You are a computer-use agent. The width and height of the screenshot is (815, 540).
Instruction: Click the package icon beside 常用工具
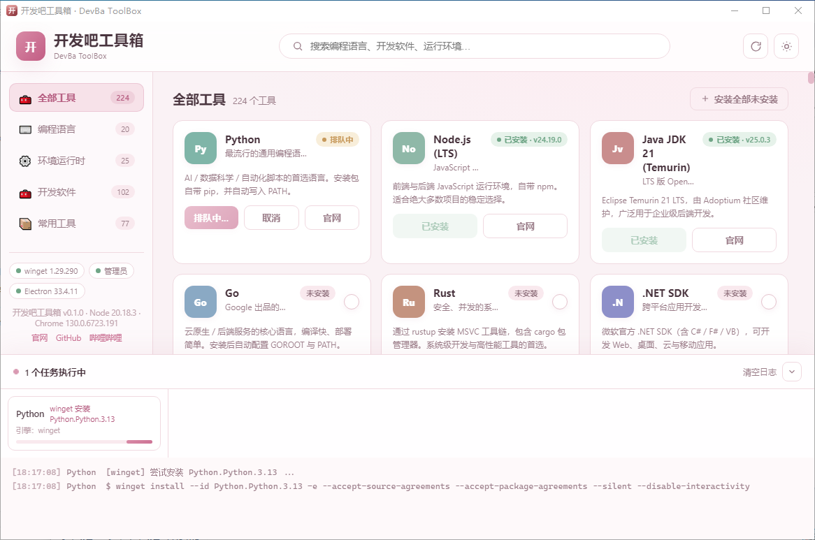[x=25, y=224]
